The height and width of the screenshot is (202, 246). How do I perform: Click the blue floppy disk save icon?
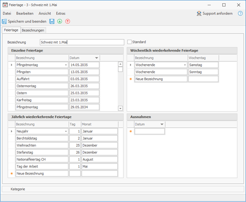(x=52, y=21)
